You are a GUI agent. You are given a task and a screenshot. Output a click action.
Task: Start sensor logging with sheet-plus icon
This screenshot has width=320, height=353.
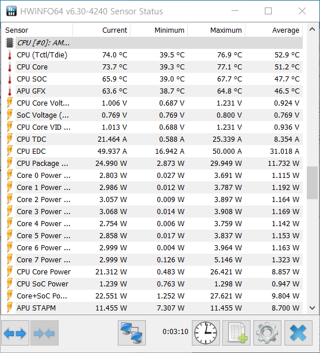236,333
